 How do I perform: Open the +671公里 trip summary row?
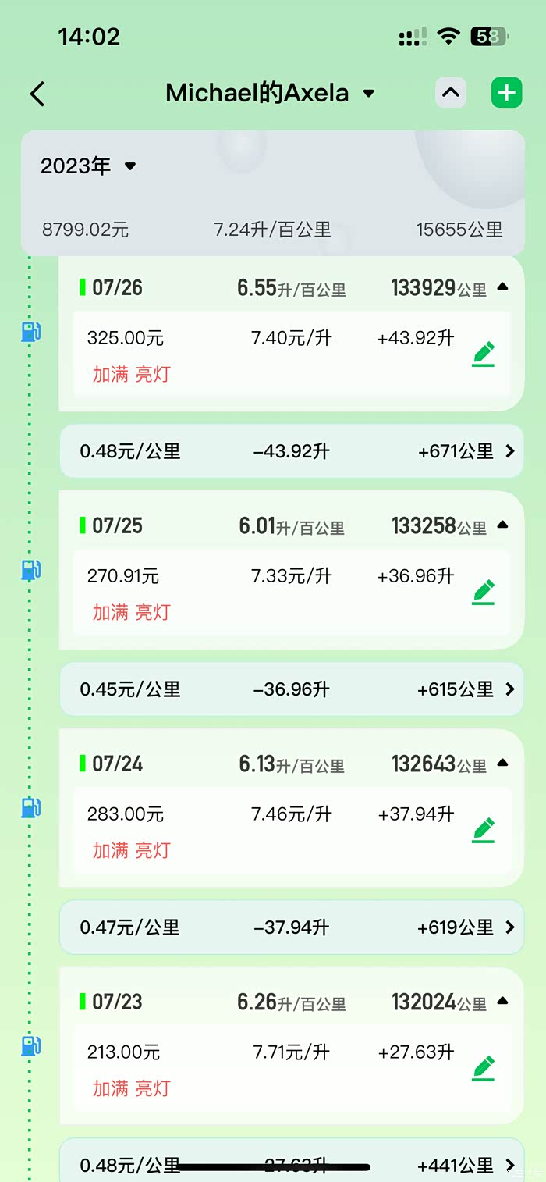click(466, 451)
